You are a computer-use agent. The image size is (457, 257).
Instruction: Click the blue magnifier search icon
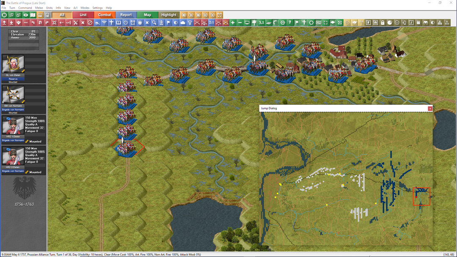click(x=154, y=23)
